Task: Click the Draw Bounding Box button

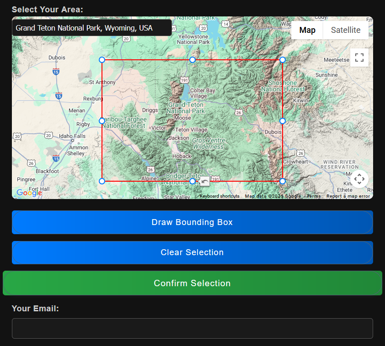Action: coord(192,222)
